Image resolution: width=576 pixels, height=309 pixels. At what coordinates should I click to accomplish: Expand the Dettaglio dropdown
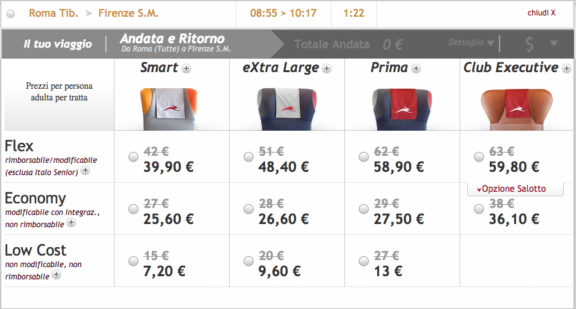[472, 43]
